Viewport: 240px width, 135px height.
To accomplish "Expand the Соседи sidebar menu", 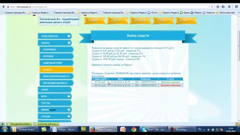I will pyautogui.click(x=55, y=116).
